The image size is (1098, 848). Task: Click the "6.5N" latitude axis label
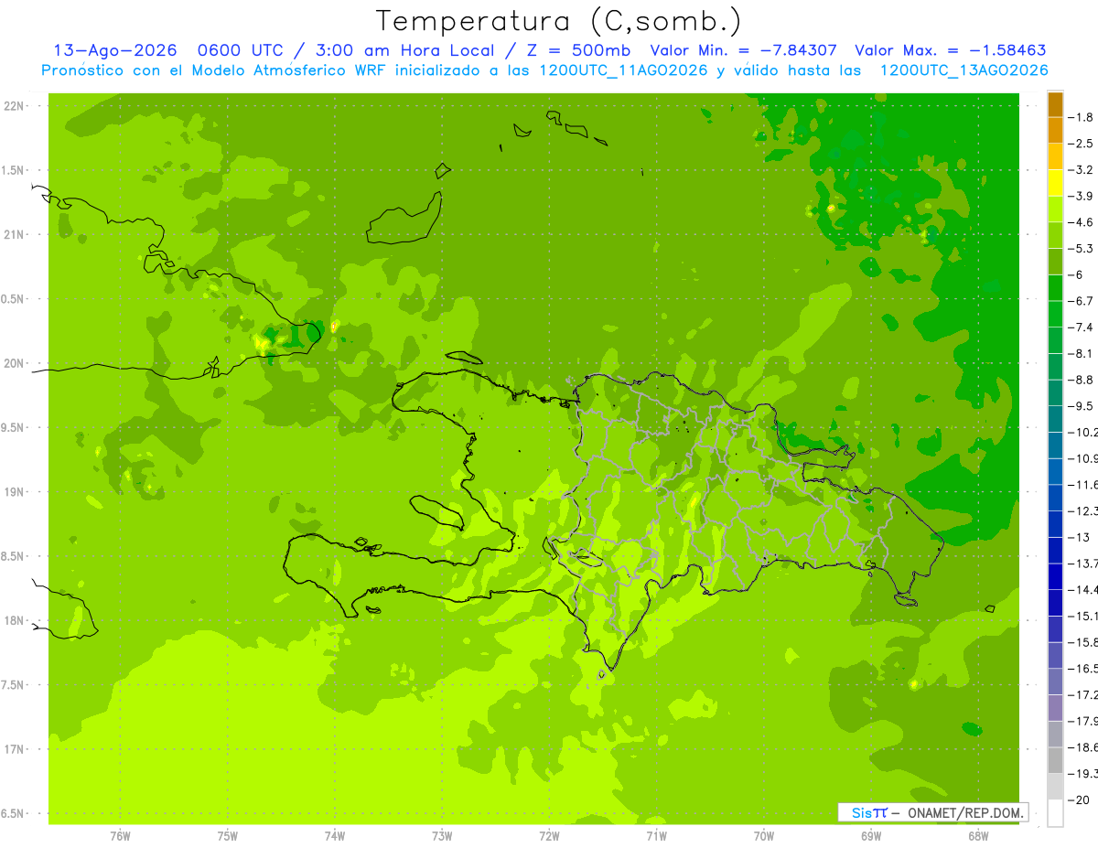click(13, 814)
